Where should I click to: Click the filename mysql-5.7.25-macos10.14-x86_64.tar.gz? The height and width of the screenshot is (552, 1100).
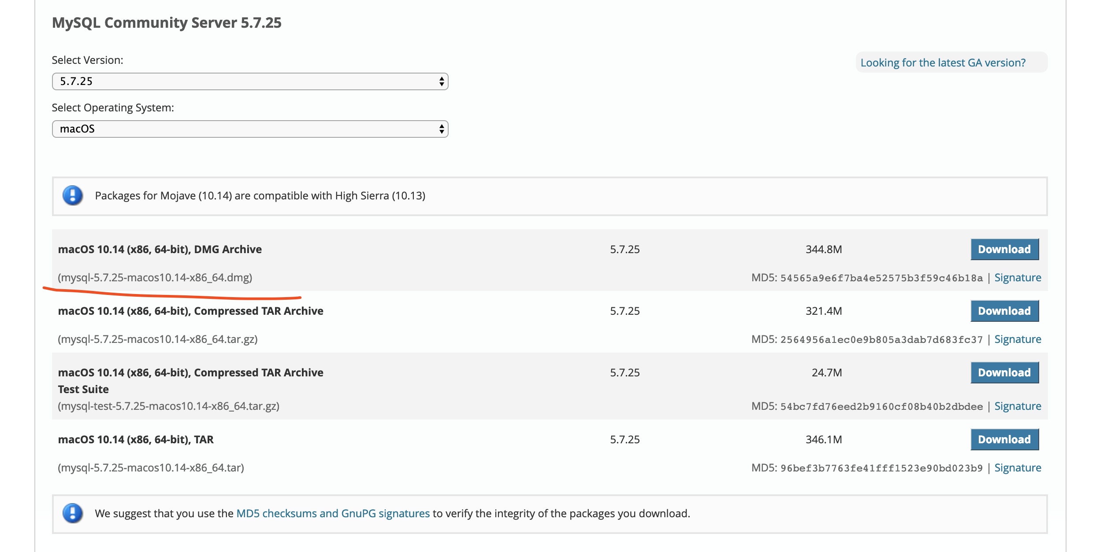[158, 339]
